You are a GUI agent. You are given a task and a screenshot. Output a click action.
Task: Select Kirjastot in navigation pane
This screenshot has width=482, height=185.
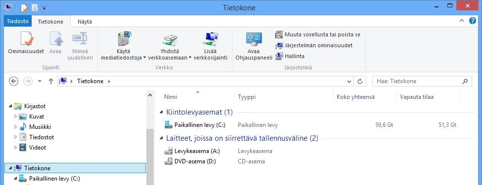pos(35,106)
